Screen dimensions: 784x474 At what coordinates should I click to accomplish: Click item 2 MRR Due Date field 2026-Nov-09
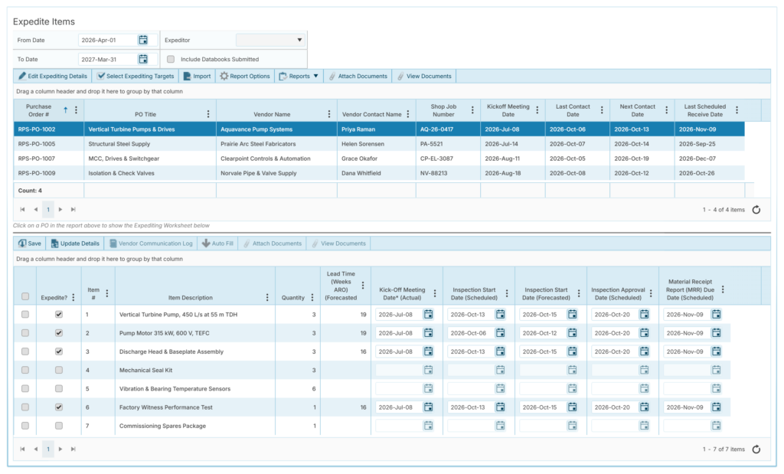coord(685,333)
